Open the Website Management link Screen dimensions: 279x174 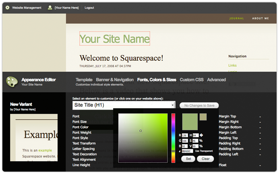[x=27, y=8]
